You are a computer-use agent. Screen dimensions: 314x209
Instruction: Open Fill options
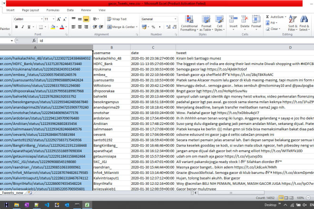click(272, 23)
